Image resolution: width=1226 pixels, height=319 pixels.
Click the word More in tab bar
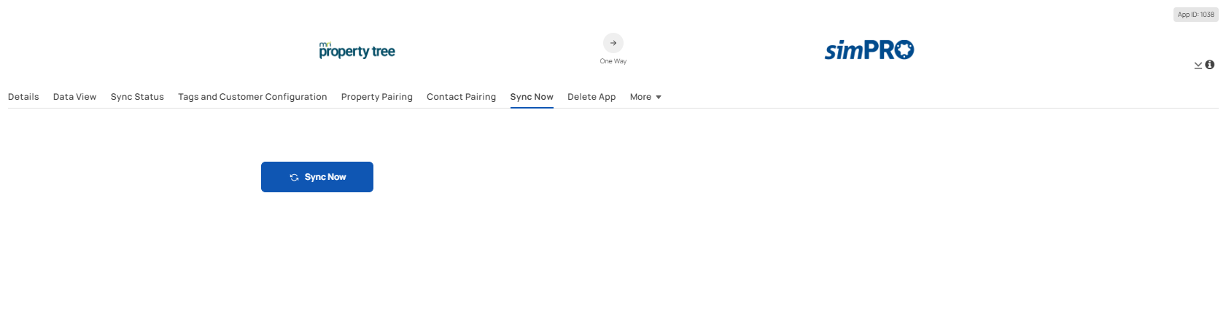click(x=640, y=97)
